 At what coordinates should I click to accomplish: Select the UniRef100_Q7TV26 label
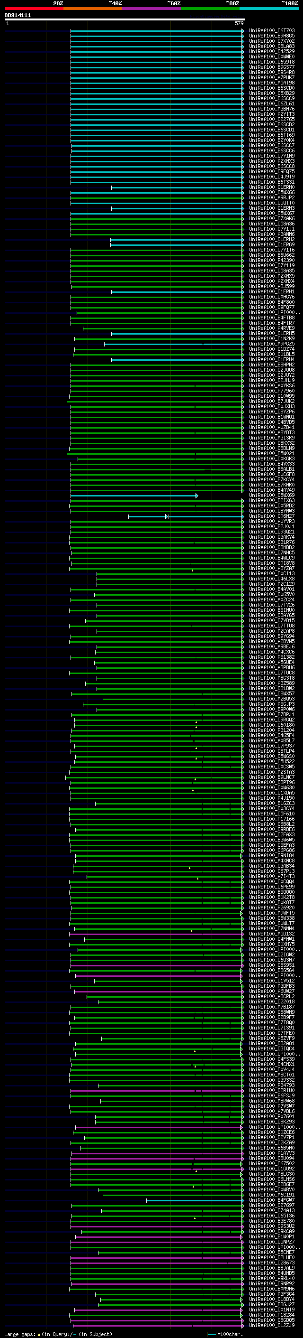click(272, 605)
